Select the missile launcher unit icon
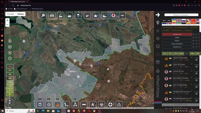This screenshot has width=201, height=113. pos(61,15)
